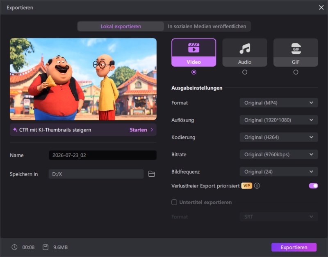Click the Speichern in path field
328x257 pixels.
[96, 174]
